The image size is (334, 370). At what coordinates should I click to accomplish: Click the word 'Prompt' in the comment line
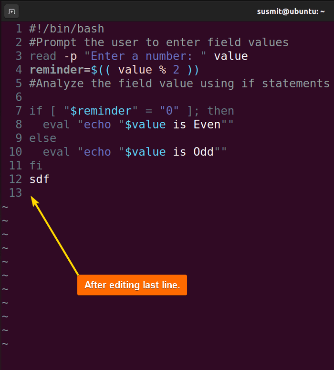56,42
